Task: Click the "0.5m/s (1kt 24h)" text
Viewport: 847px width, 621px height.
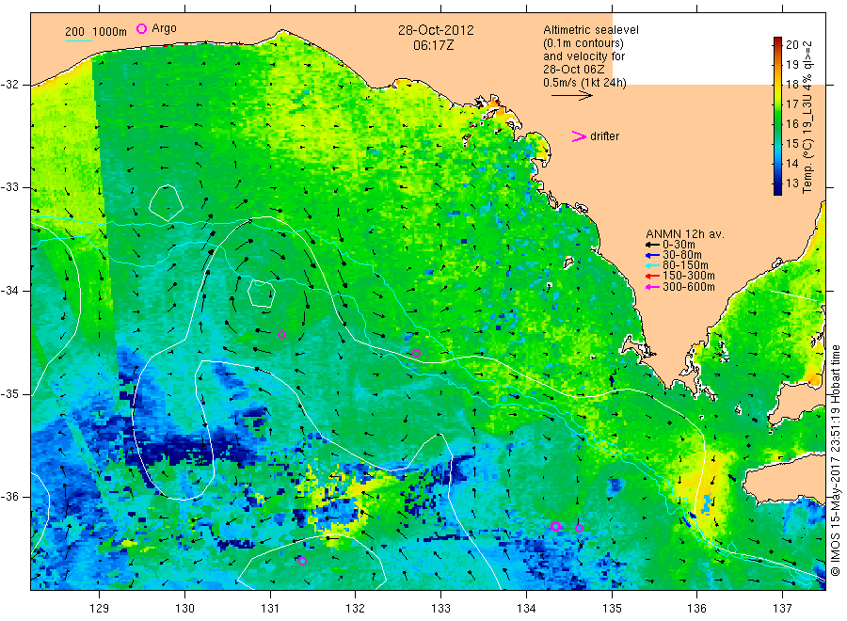Action: (x=584, y=83)
